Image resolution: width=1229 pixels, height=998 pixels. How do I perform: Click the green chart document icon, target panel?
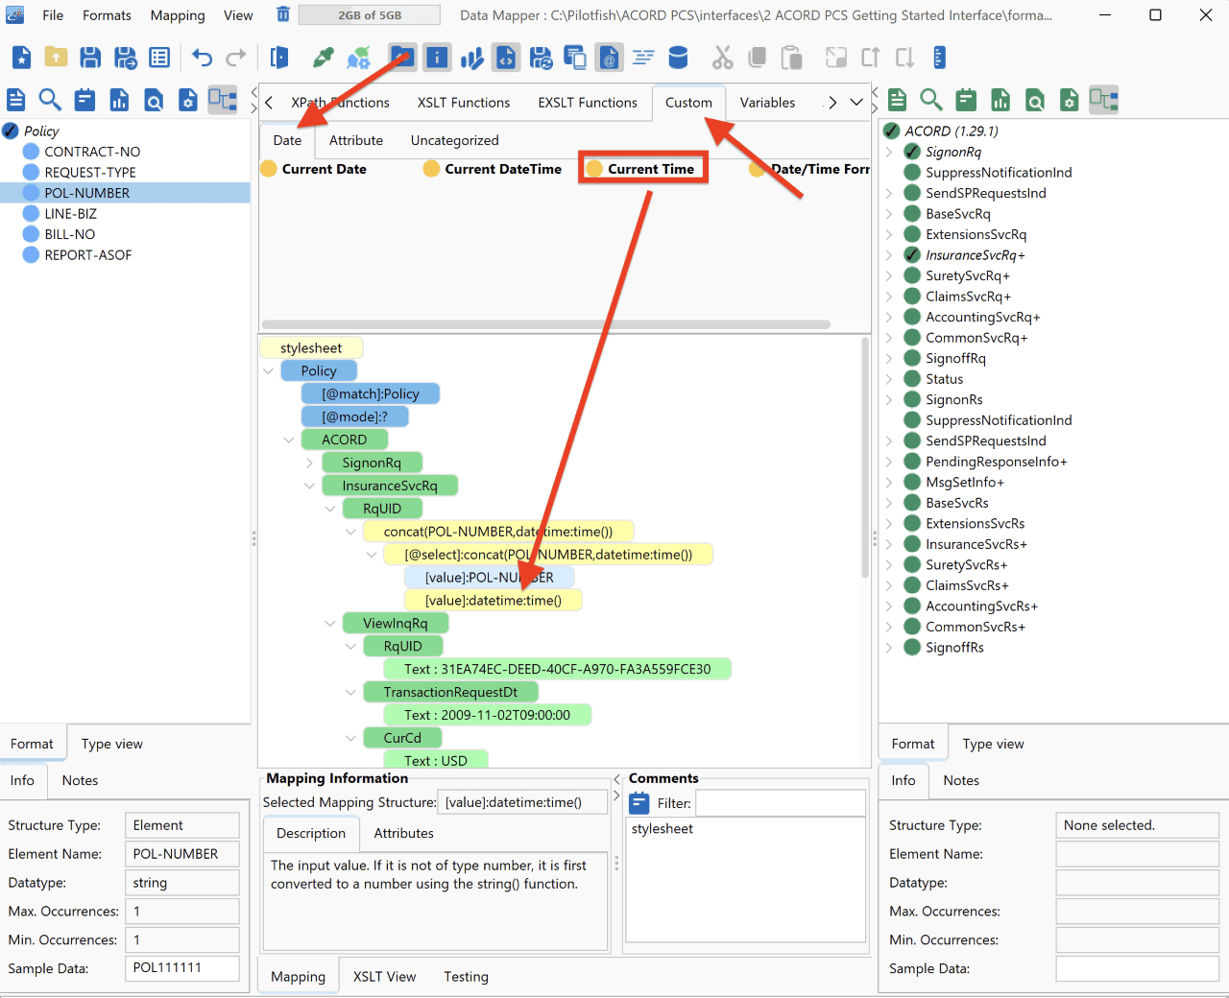pos(1000,99)
